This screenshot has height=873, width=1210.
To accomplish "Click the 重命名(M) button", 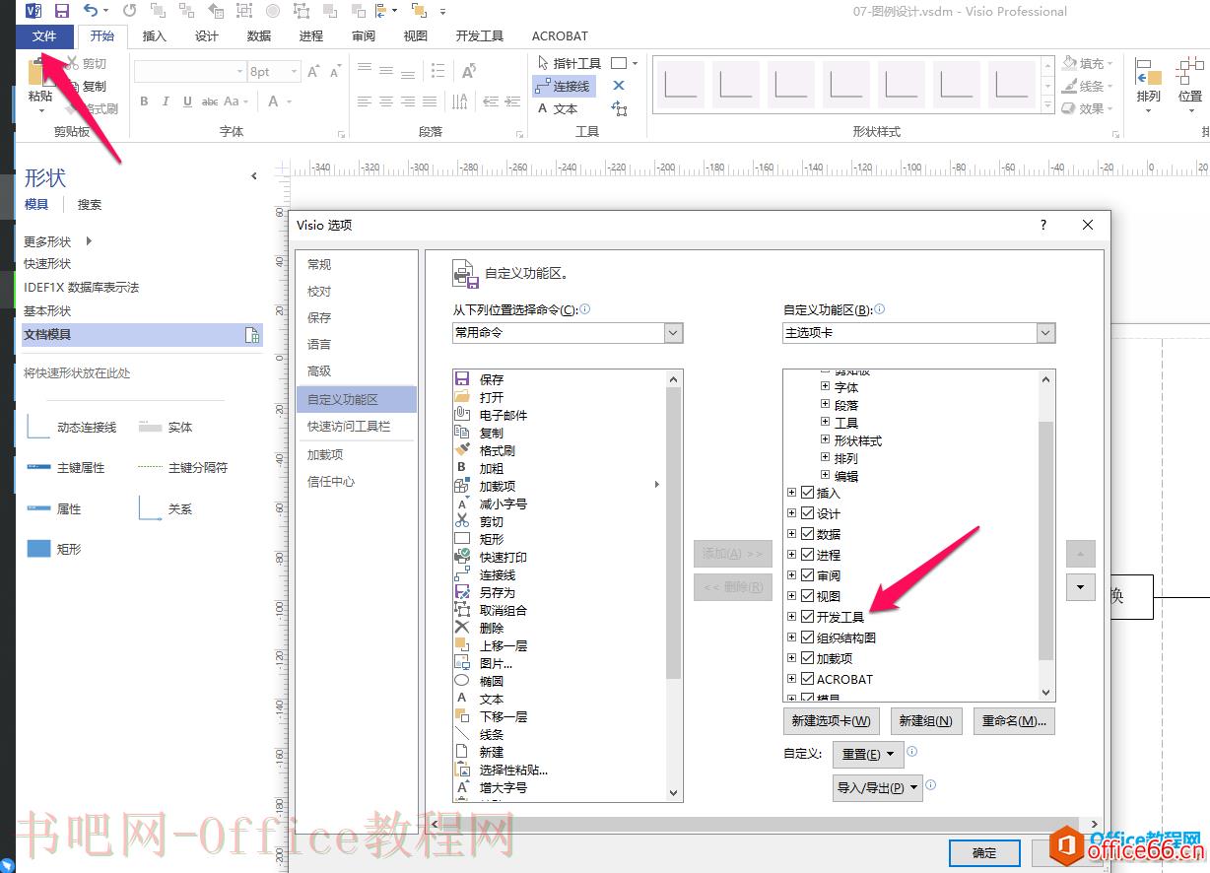I will [1014, 721].
